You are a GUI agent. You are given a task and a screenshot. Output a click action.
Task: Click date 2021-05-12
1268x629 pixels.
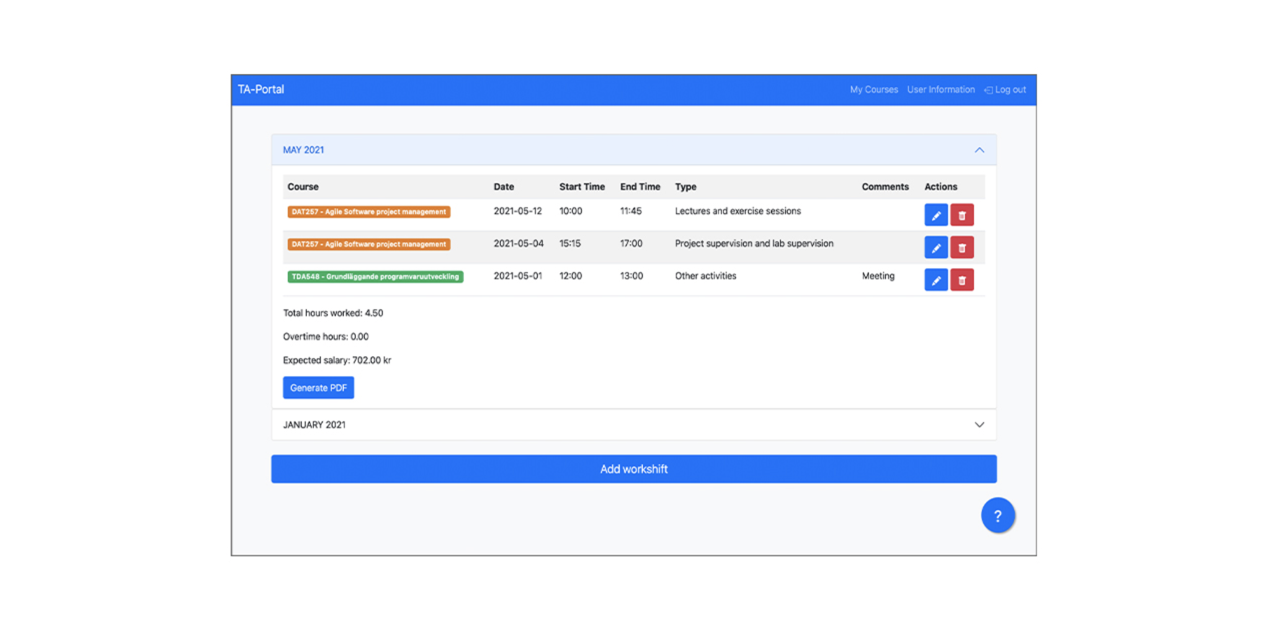pyautogui.click(x=517, y=211)
